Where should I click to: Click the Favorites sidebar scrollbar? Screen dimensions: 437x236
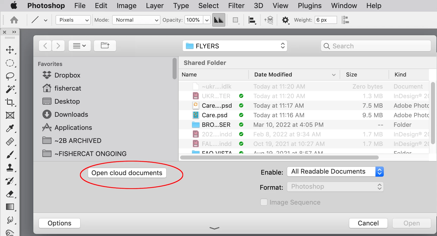pos(175,68)
